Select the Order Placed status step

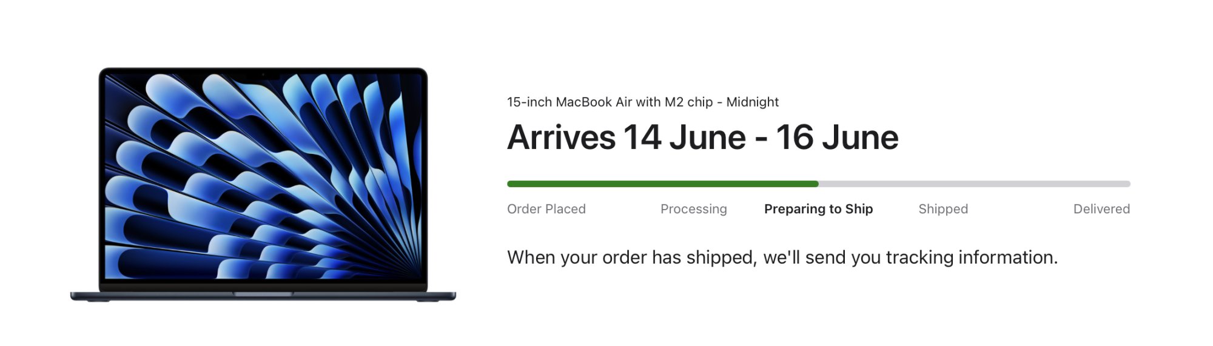pyautogui.click(x=546, y=209)
